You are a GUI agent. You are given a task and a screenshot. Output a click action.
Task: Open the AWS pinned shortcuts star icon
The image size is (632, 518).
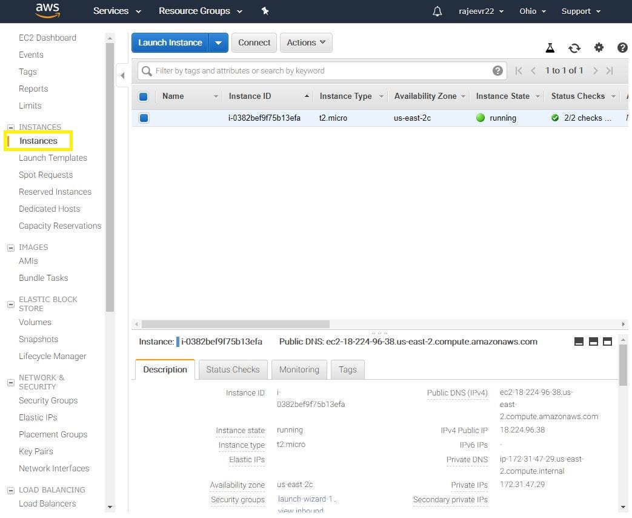click(x=265, y=11)
